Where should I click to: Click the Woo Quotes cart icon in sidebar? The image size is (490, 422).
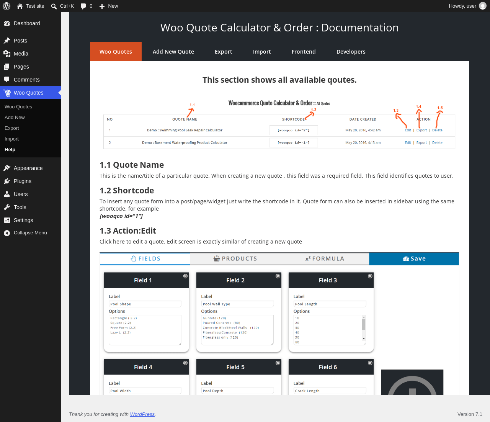coord(7,93)
